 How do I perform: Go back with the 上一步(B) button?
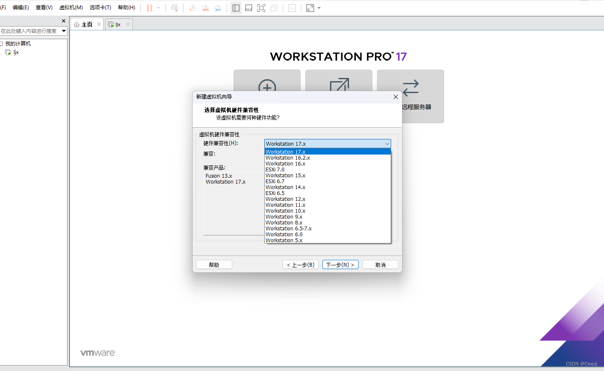pyautogui.click(x=301, y=265)
